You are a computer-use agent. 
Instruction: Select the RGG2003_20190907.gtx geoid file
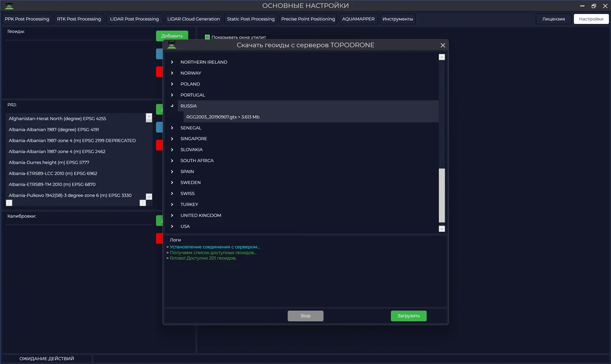pyautogui.click(x=222, y=117)
